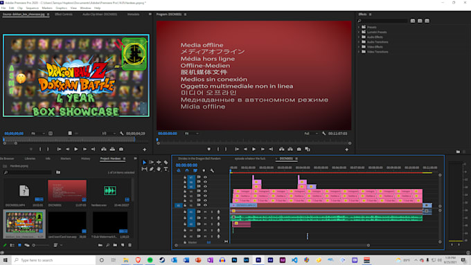Toggle timeline Snap magnet icon
This screenshot has height=265, width=471.
(x=187, y=170)
